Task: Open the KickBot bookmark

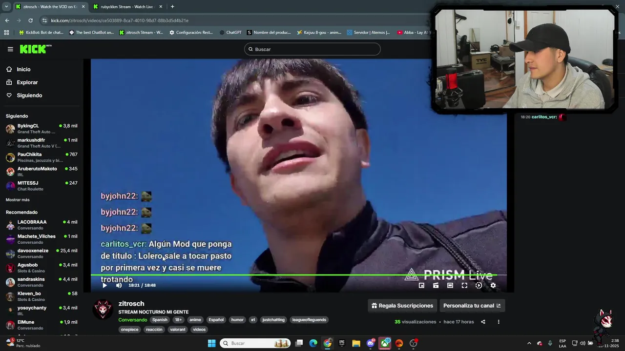Action: point(41,33)
